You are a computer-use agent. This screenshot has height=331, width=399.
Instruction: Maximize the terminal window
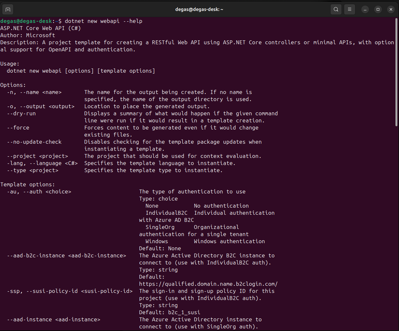click(378, 9)
